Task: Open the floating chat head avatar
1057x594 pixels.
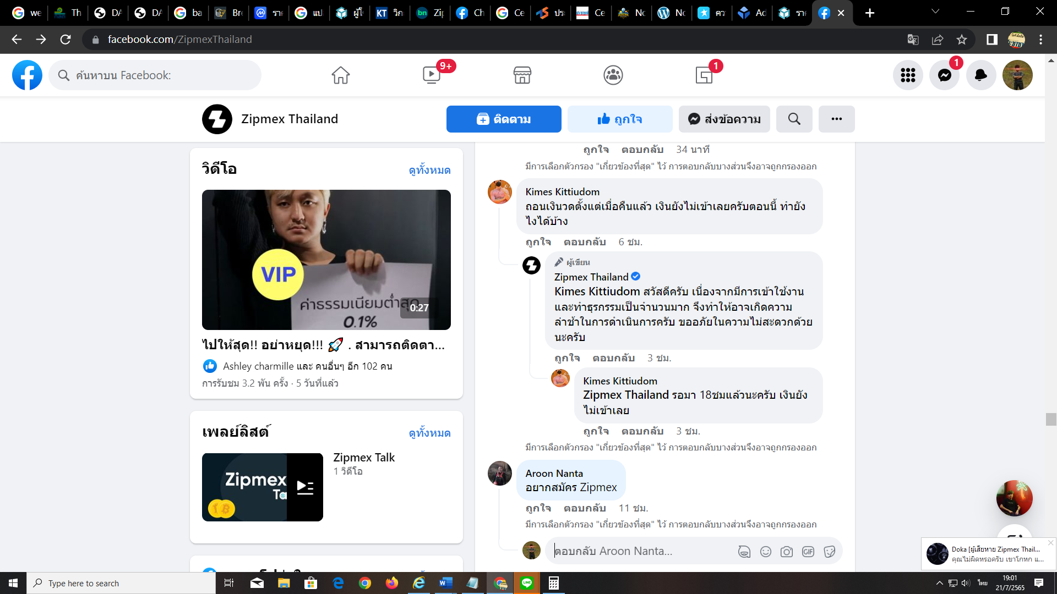Action: [x=1015, y=498]
